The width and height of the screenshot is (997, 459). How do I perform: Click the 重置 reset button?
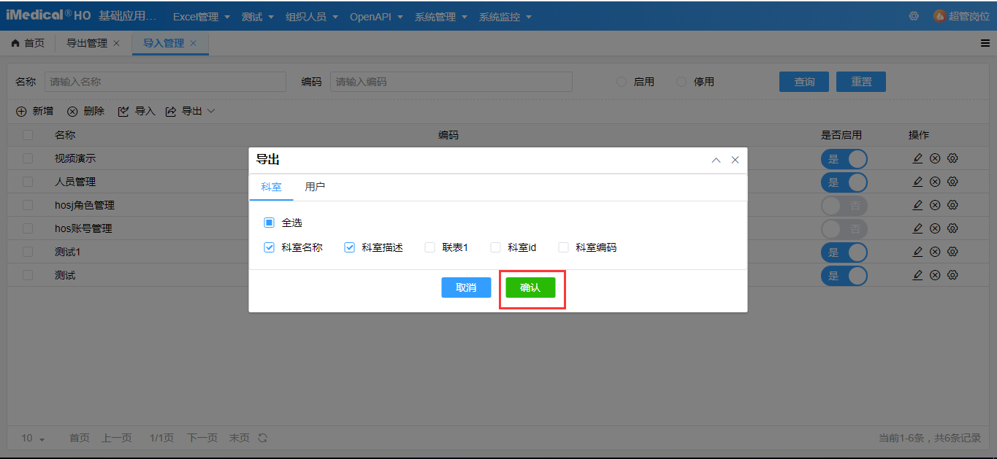(860, 81)
